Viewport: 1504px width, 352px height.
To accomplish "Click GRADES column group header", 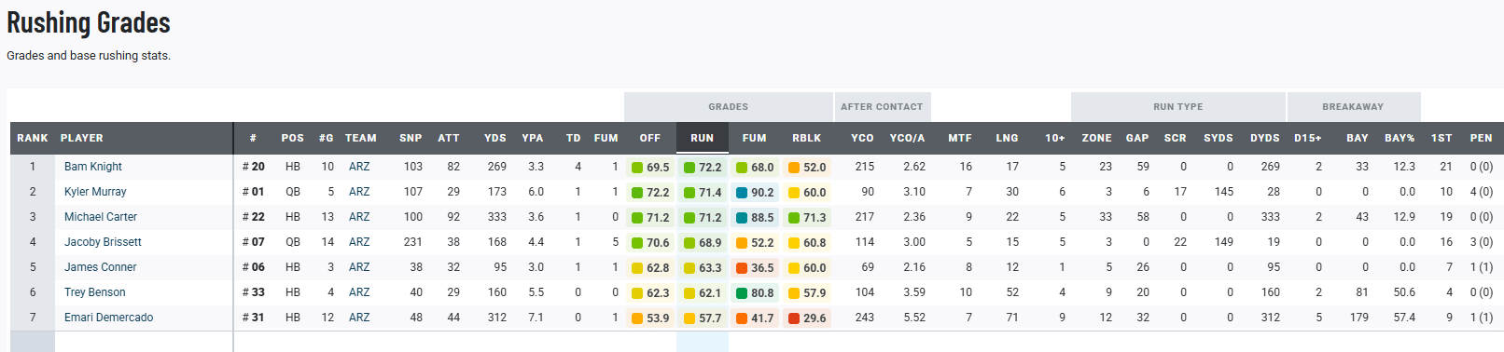I will pos(729,107).
